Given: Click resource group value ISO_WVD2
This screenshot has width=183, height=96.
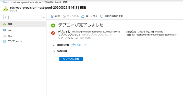Looking at the screenshot, I should click(86, 38).
